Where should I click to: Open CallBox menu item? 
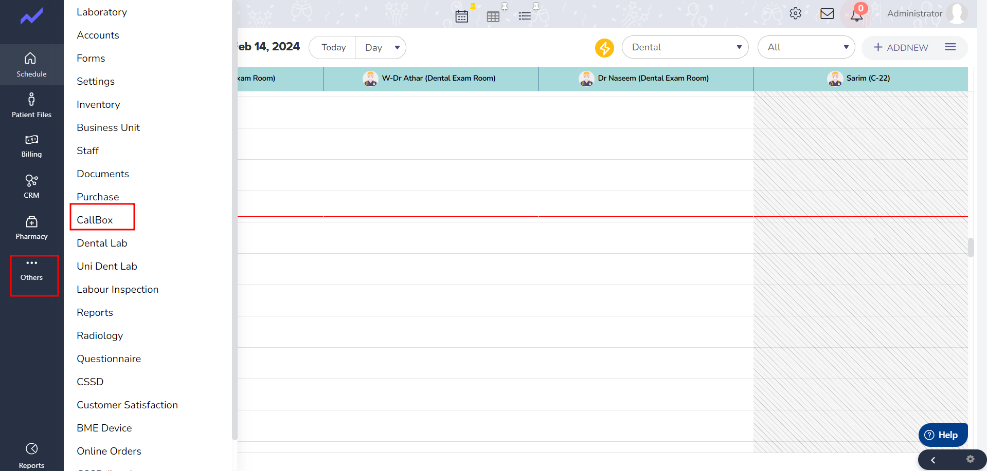[x=95, y=220]
